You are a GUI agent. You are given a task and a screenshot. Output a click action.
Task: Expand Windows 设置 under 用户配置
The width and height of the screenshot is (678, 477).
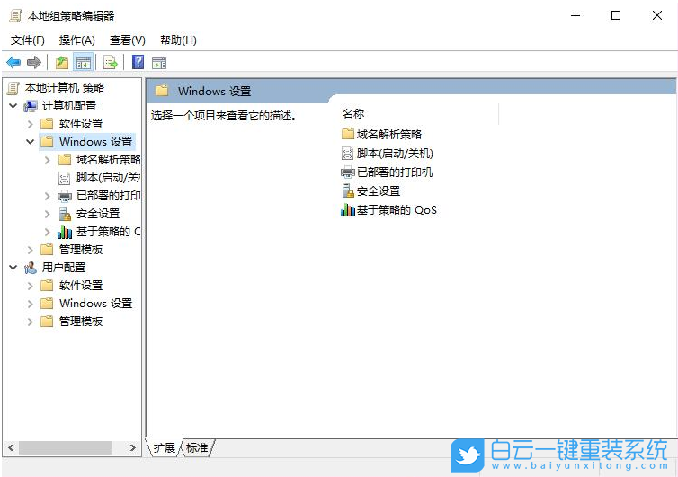click(31, 304)
